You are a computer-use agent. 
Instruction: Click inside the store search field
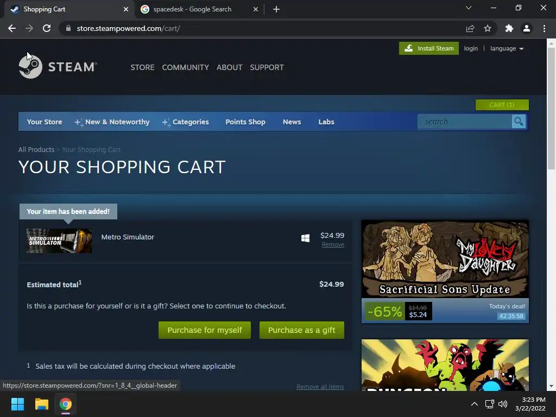pos(465,122)
